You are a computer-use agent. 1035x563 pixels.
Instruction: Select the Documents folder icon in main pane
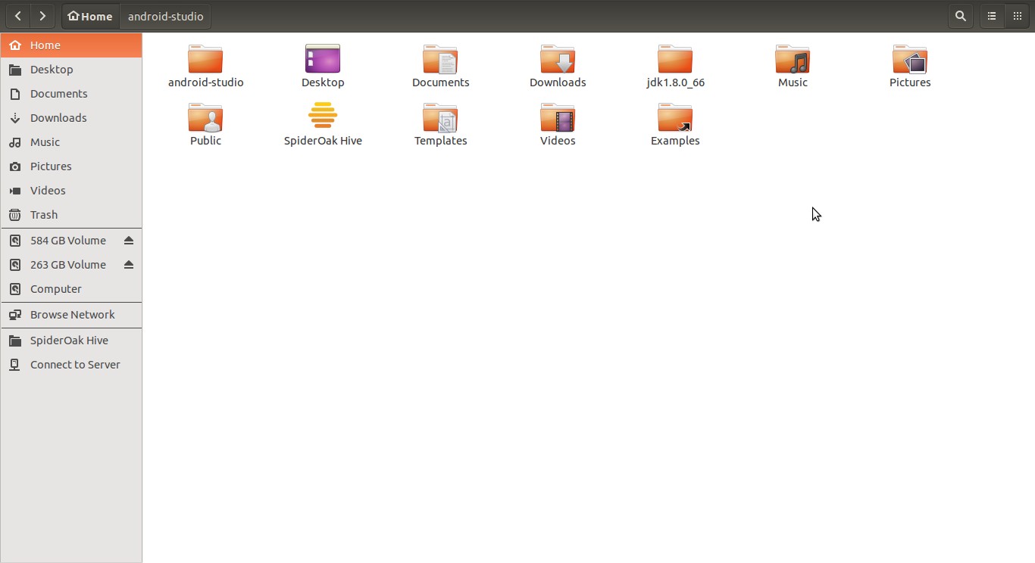tap(440, 59)
